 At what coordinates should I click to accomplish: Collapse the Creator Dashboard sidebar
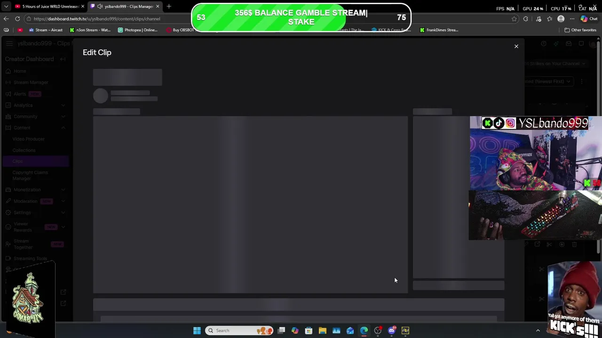click(63, 59)
